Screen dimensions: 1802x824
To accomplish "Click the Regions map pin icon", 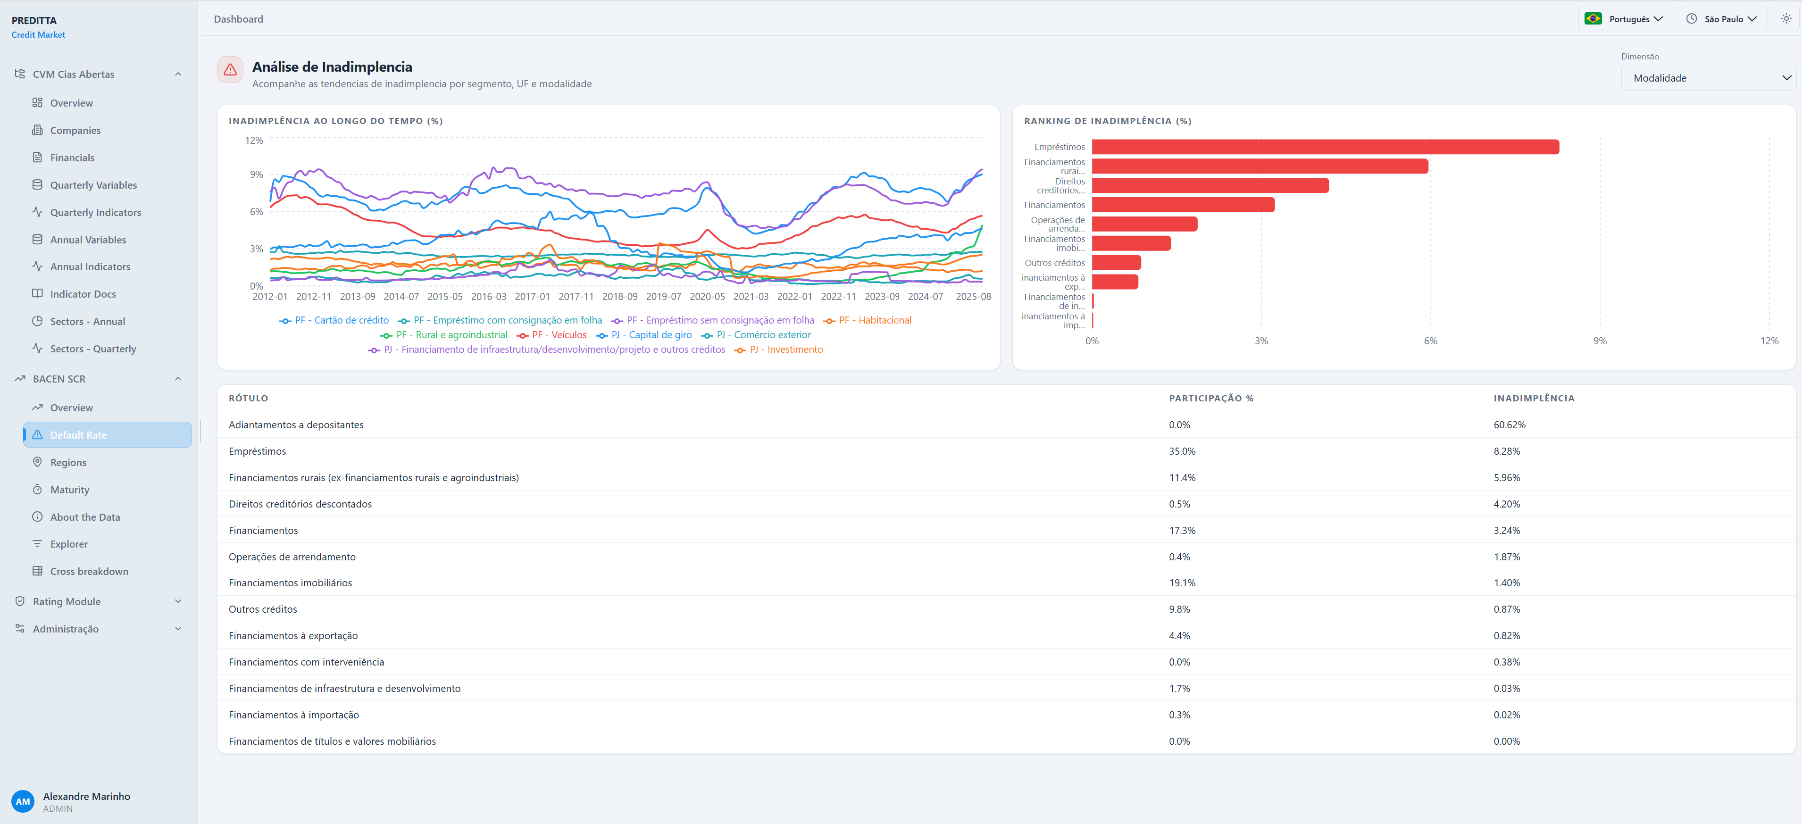I will (x=37, y=462).
